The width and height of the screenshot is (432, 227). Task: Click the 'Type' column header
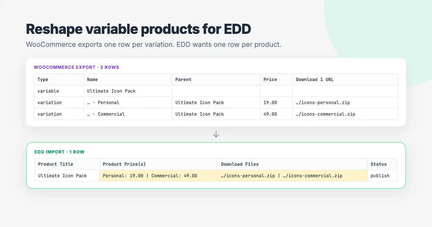point(59,80)
